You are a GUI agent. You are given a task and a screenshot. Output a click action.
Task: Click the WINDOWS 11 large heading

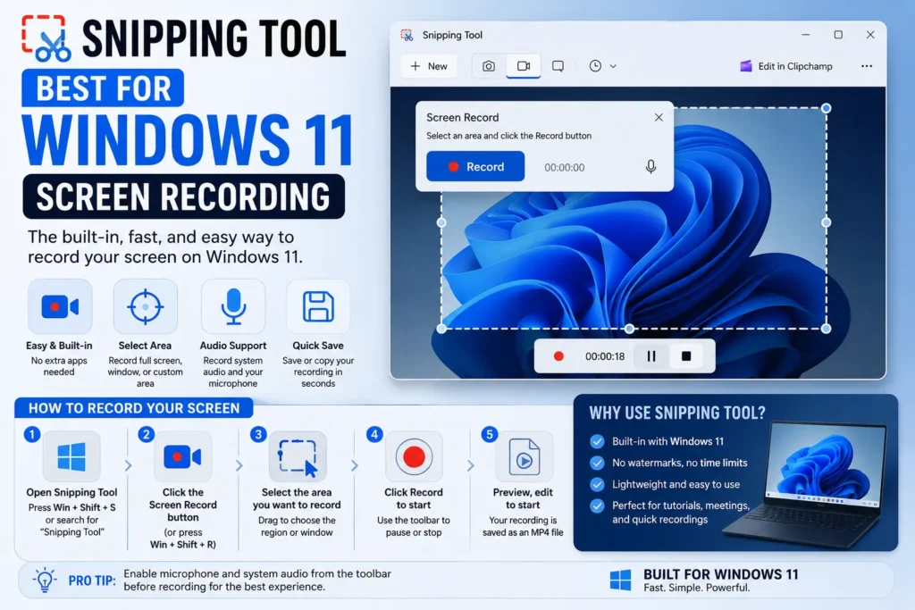[188, 138]
